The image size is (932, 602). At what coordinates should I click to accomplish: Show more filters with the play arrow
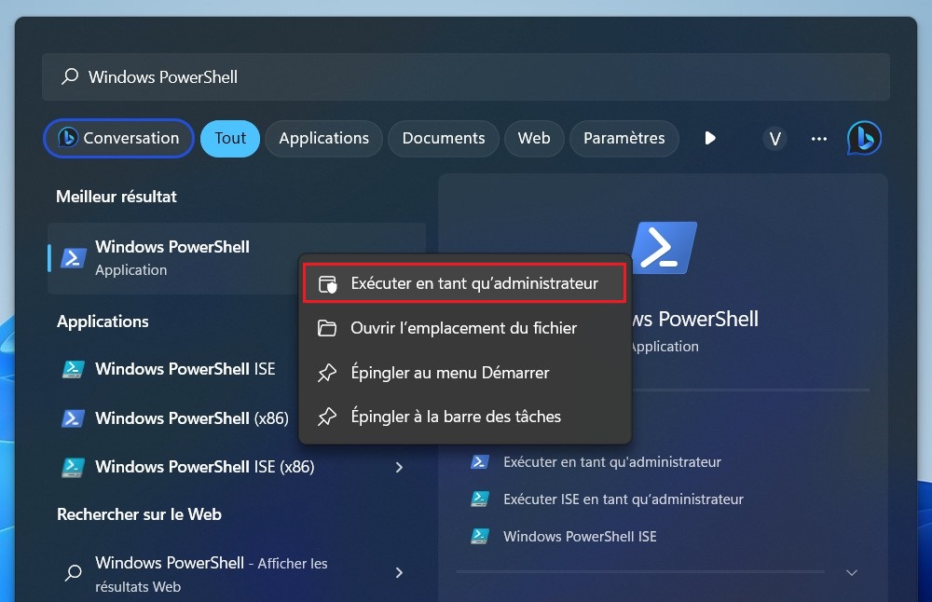tap(709, 139)
